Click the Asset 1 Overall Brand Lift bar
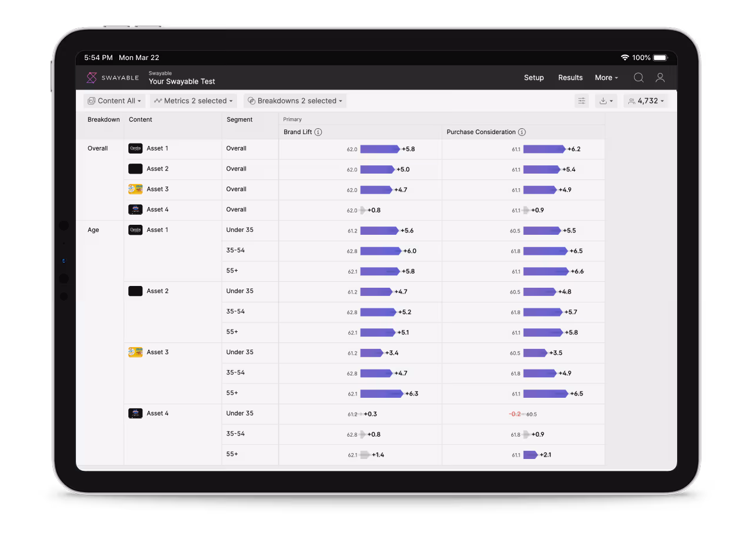The width and height of the screenshot is (753, 549). 379,149
